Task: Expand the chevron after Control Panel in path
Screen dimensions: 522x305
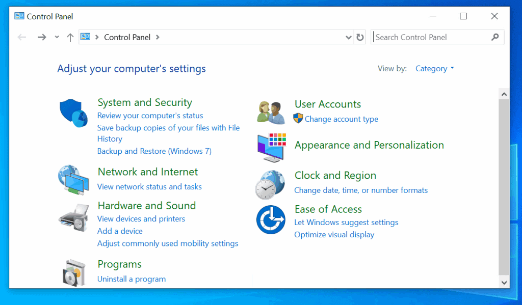Action: point(158,37)
